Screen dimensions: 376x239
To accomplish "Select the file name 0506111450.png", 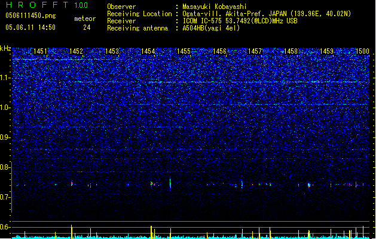I will point(30,16).
